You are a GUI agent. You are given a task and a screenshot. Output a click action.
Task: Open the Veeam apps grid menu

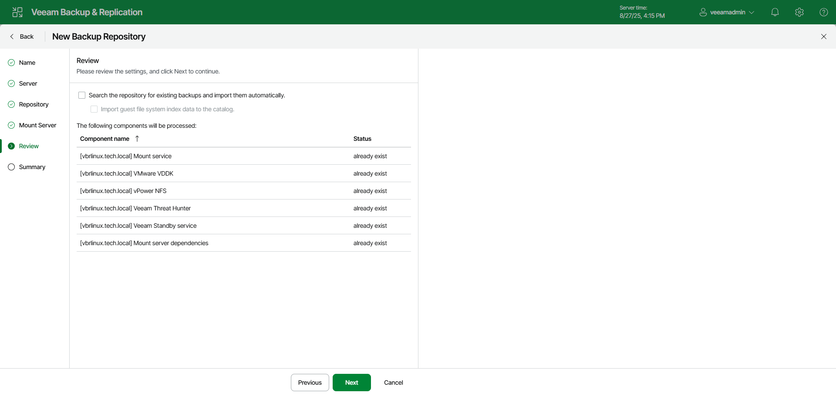(17, 12)
